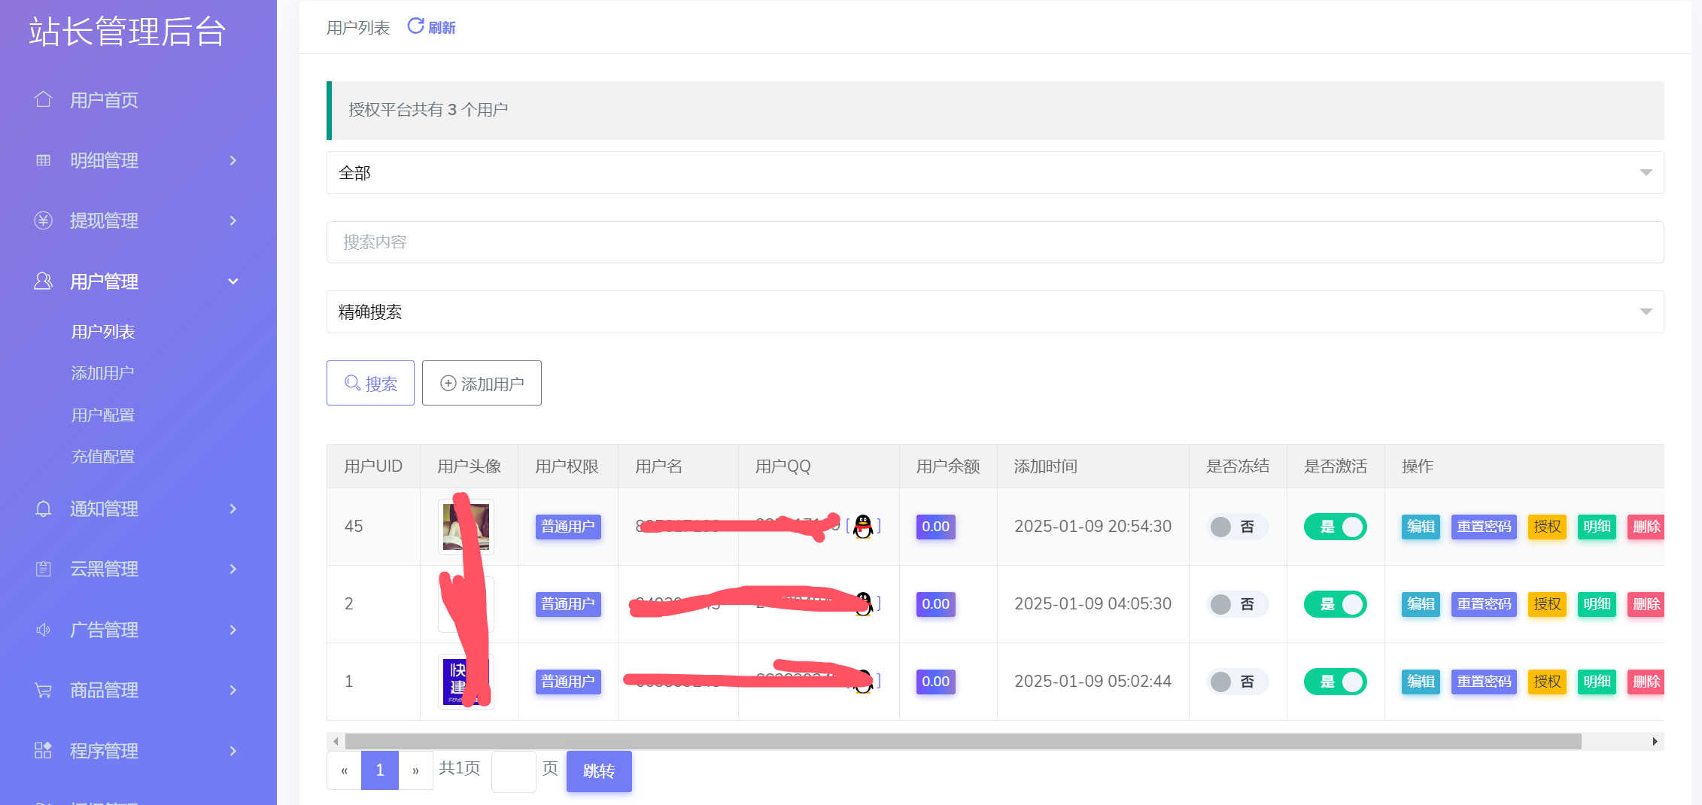
Task: Click 重置密码 for user 45
Action: click(x=1483, y=527)
